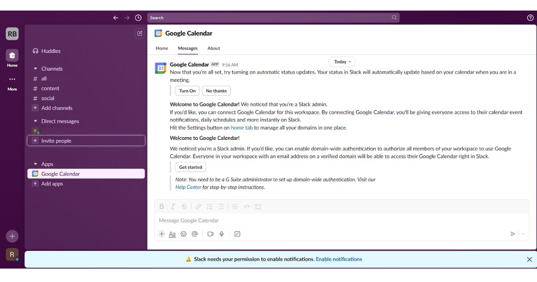
Task: Open the More sidebar menu
Action: tap(12, 83)
